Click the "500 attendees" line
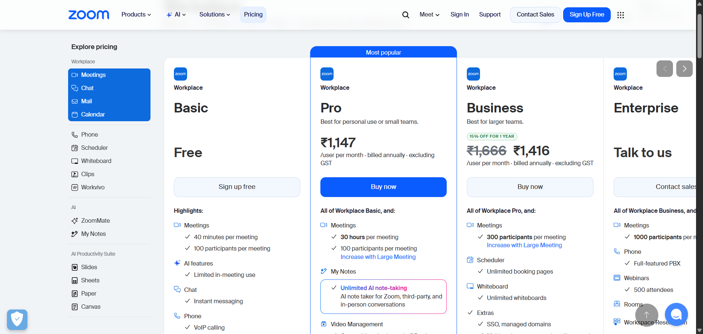 point(653,290)
